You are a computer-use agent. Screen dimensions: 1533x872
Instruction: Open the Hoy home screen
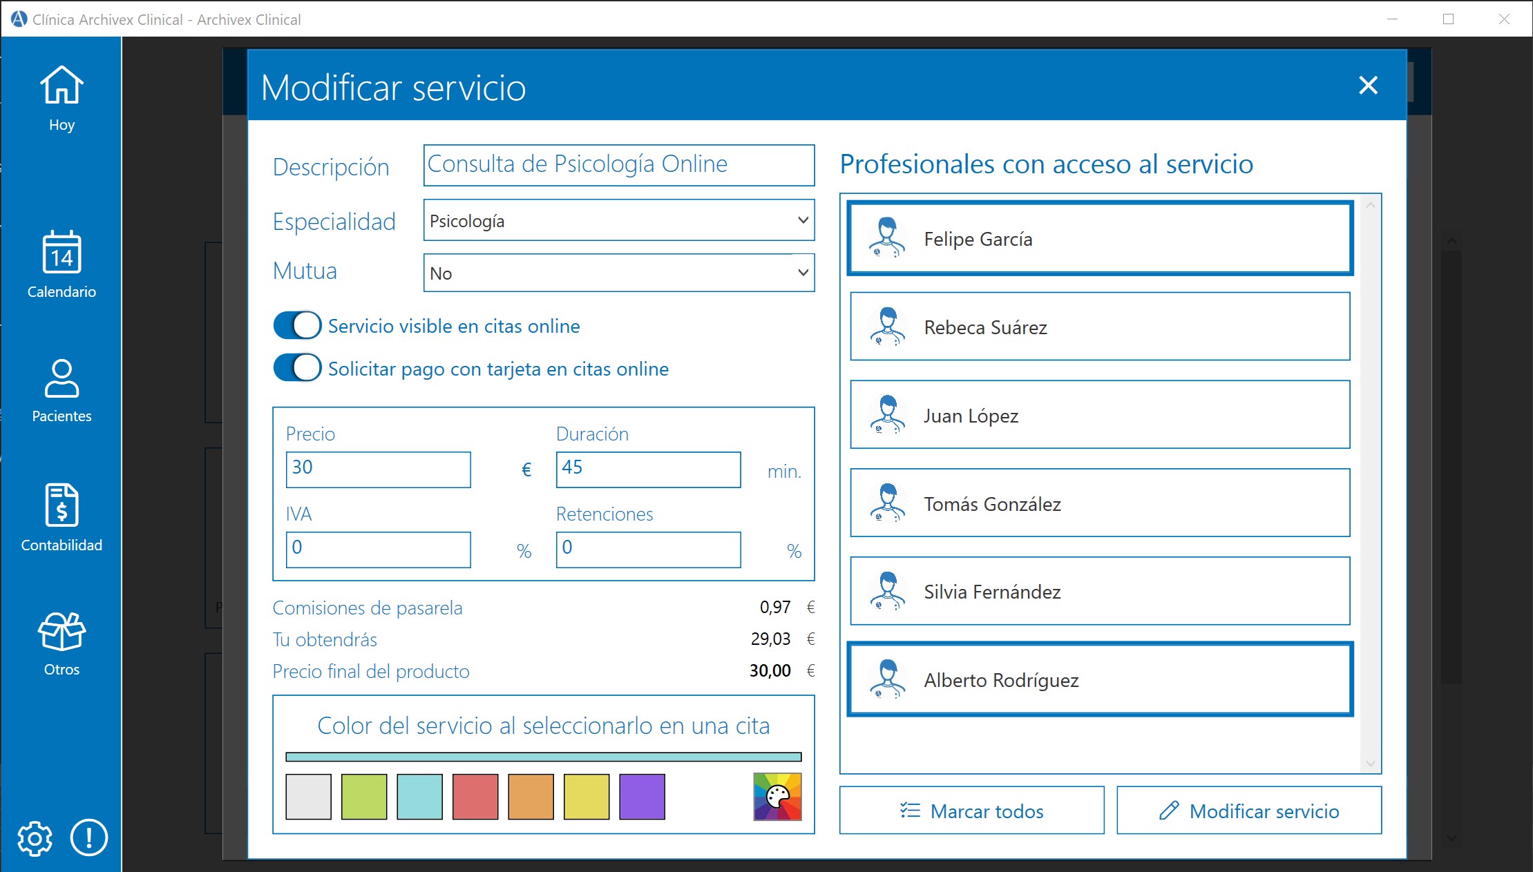[x=61, y=97]
